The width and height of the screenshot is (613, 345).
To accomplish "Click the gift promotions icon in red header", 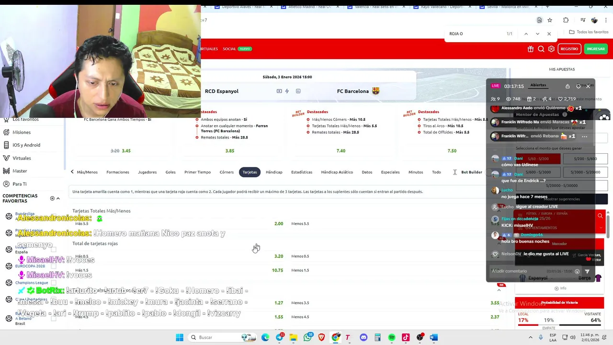I will coord(531,49).
